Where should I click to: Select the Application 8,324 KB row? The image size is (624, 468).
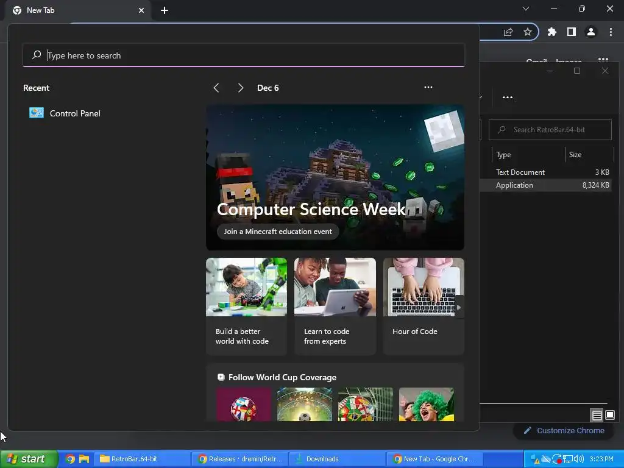pos(545,185)
